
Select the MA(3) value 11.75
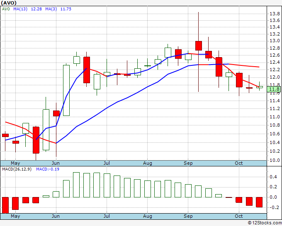[66, 9]
